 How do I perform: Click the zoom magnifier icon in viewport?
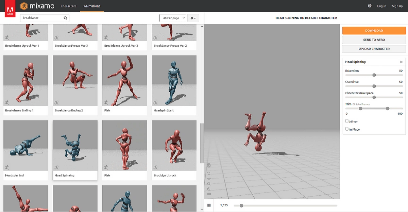[x=209, y=184]
